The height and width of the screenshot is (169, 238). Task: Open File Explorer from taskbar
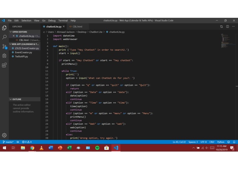23,148
